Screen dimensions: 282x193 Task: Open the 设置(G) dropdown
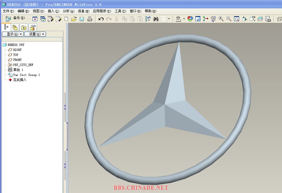click(35, 34)
